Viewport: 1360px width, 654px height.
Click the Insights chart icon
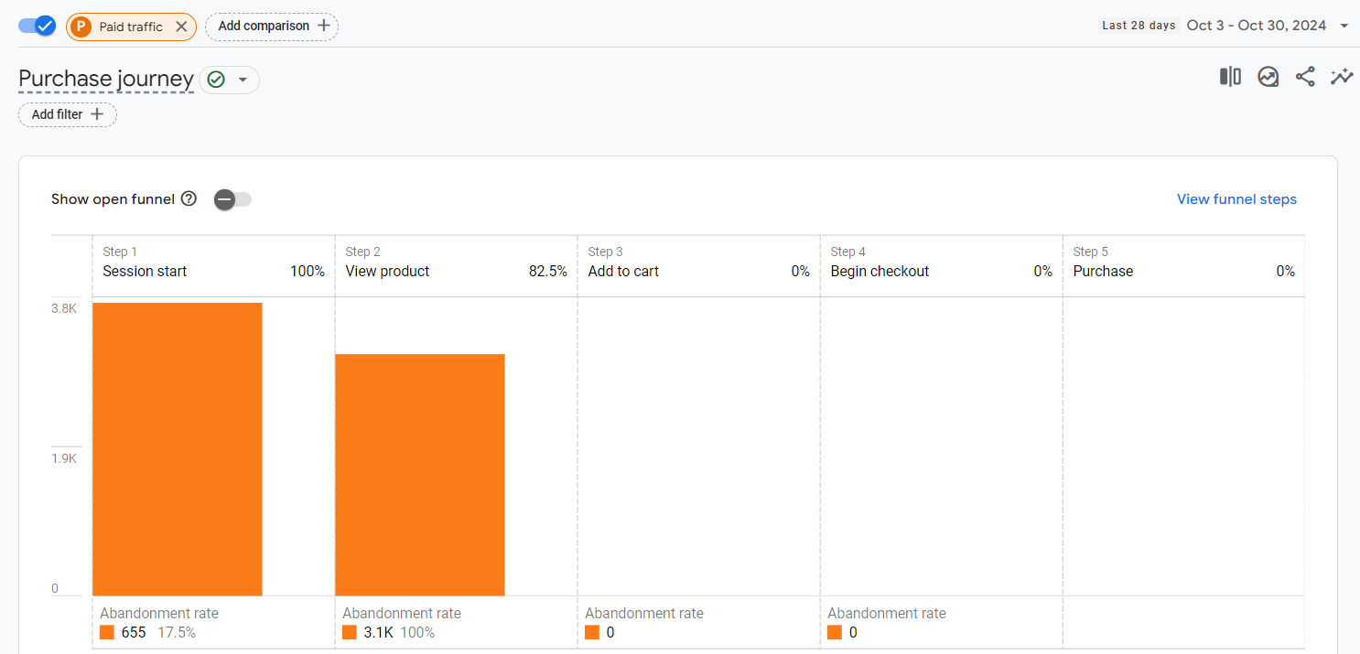(x=1268, y=77)
